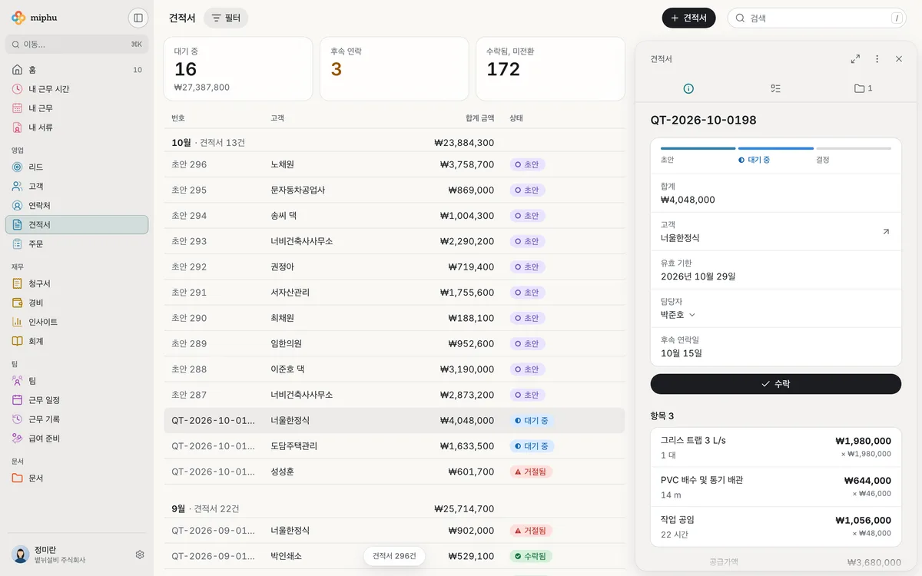This screenshot has width=922, height=576.
Task: Click the 대기 중 stage step
Action: (776, 154)
